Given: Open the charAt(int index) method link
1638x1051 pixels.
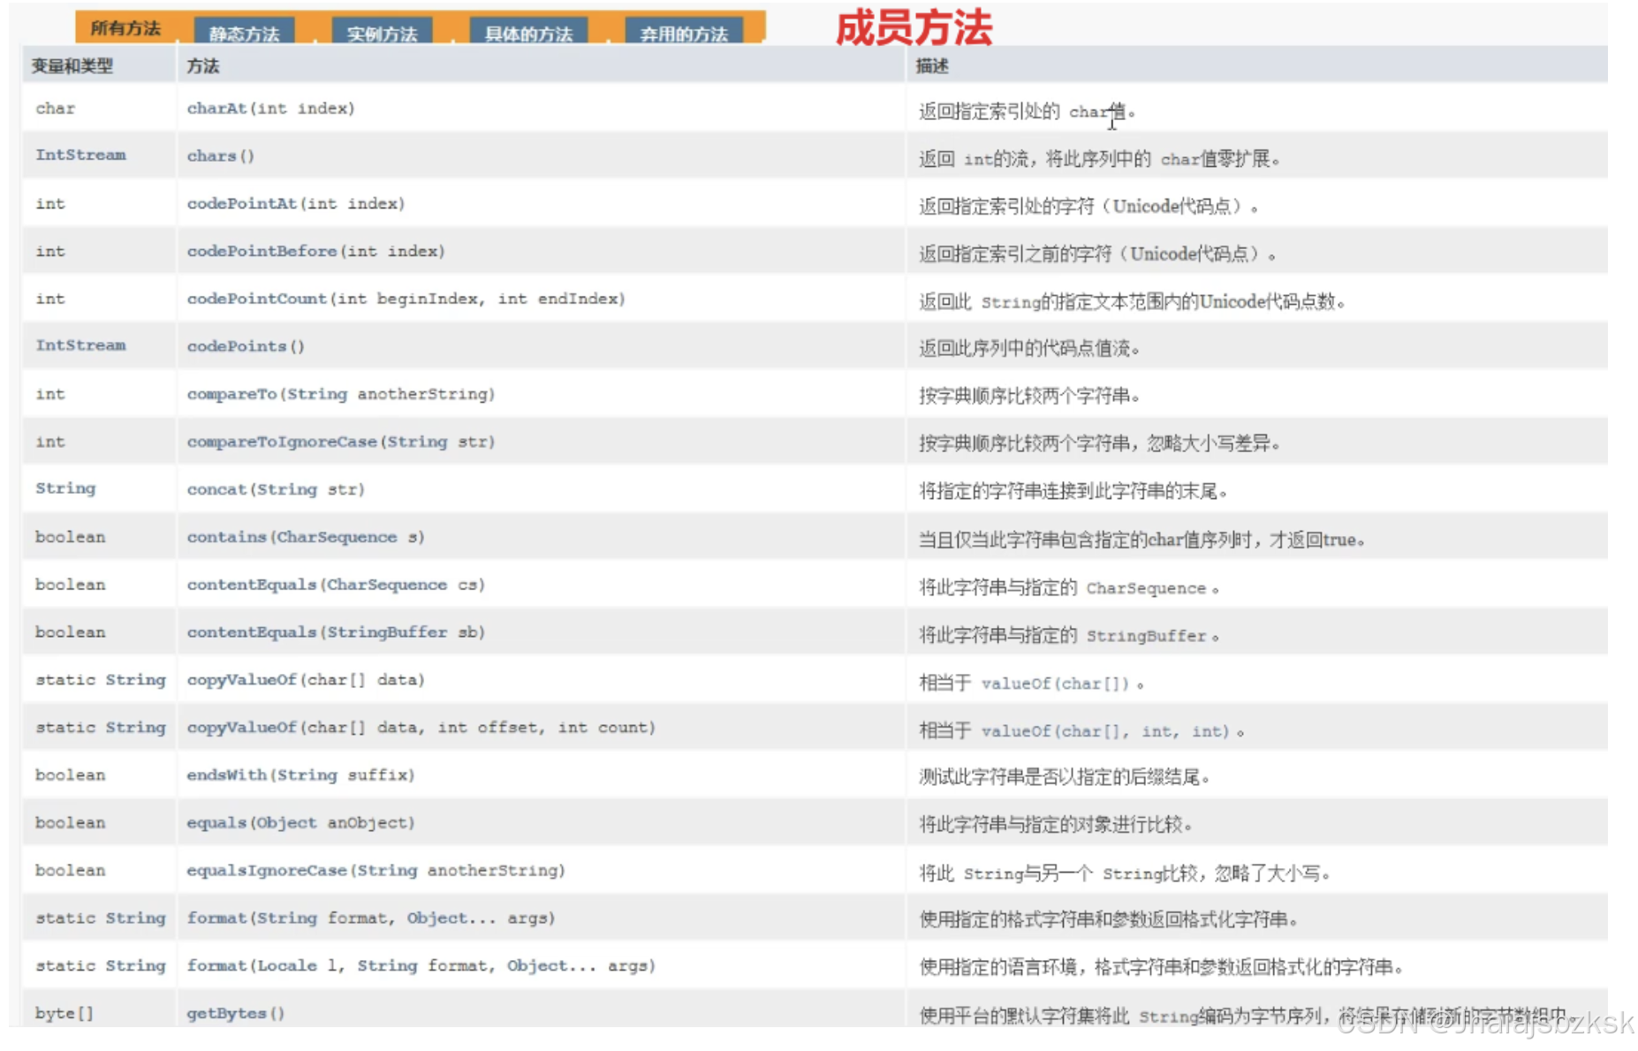Looking at the screenshot, I should (270, 109).
